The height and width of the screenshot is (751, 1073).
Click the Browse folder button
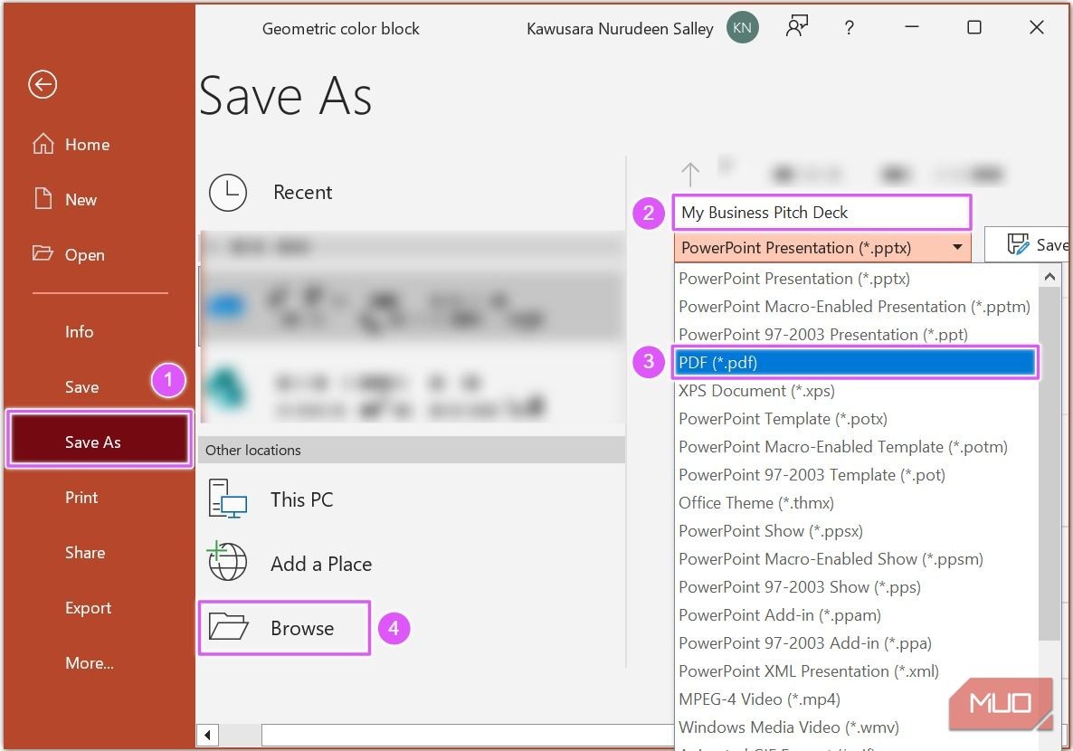[x=285, y=628]
